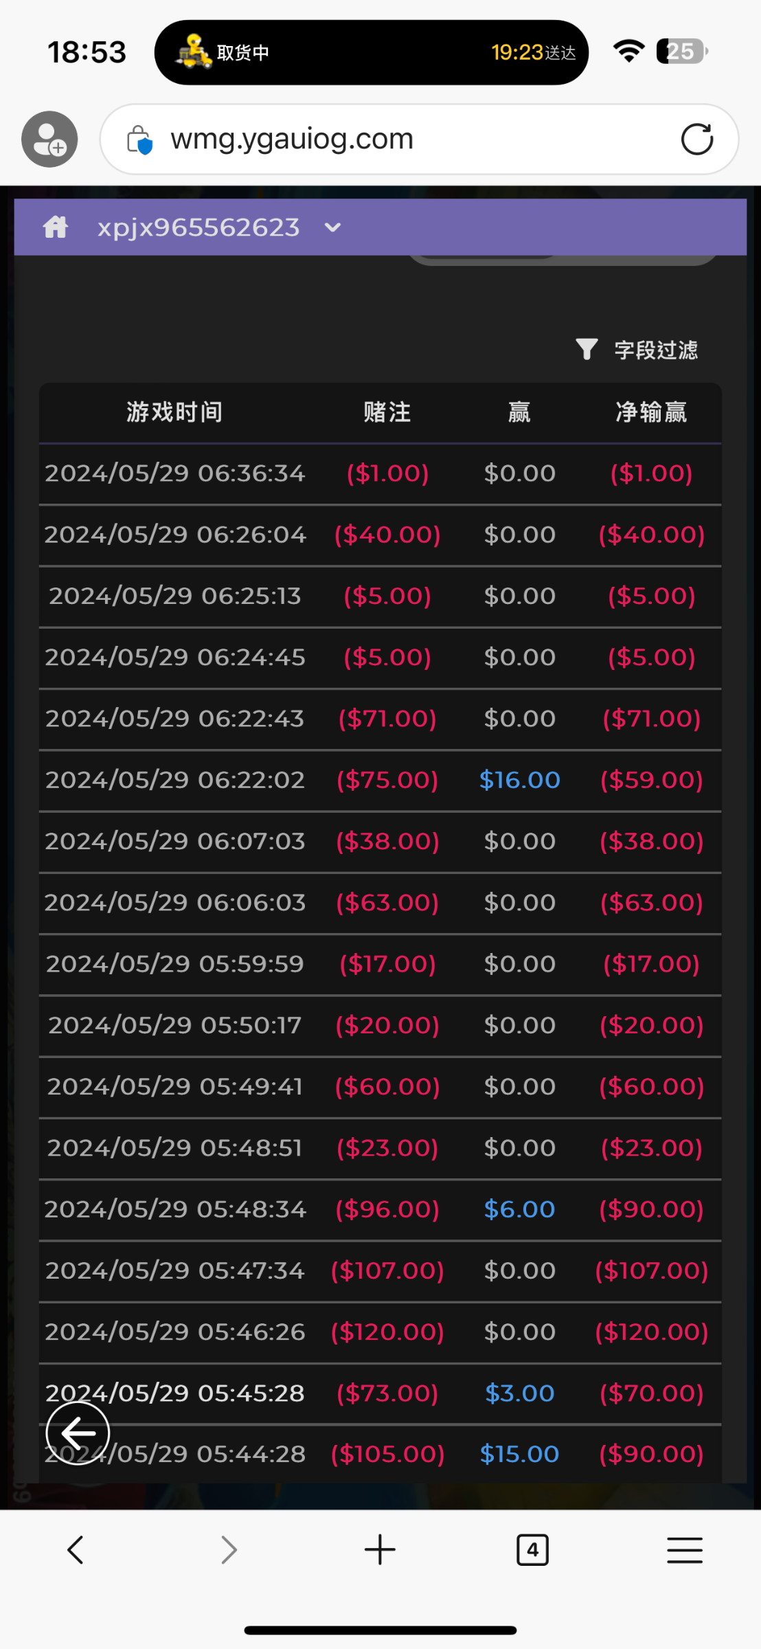This screenshot has height=1649, width=761.
Task: Tap the 净输赢 column header
Action: pyautogui.click(x=651, y=412)
